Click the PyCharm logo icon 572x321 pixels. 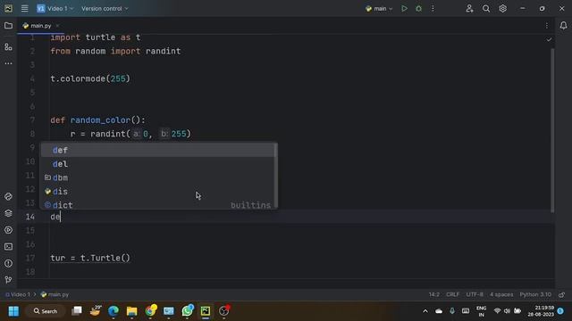(x=8, y=8)
